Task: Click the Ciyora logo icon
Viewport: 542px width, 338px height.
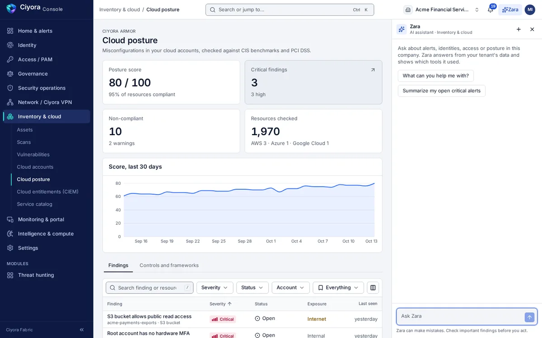Action: point(11,8)
